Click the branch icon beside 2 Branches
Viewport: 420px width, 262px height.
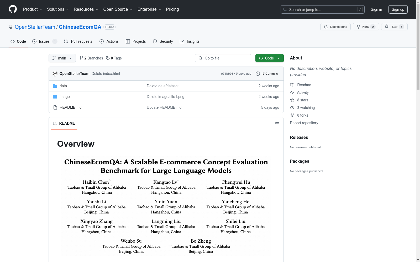point(81,58)
